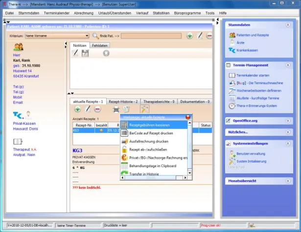Close the Werkzeuge popup with red button
This screenshot has width=301, height=232.
pyautogui.click(x=188, y=117)
